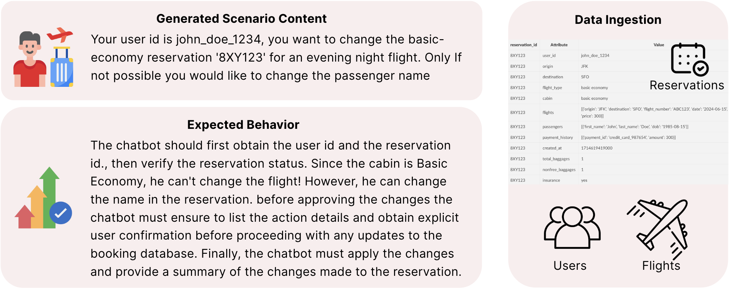Viewport: 729px width, 289px height.
Task: Click the Generated Scenario Content heading
Action: pos(241,19)
